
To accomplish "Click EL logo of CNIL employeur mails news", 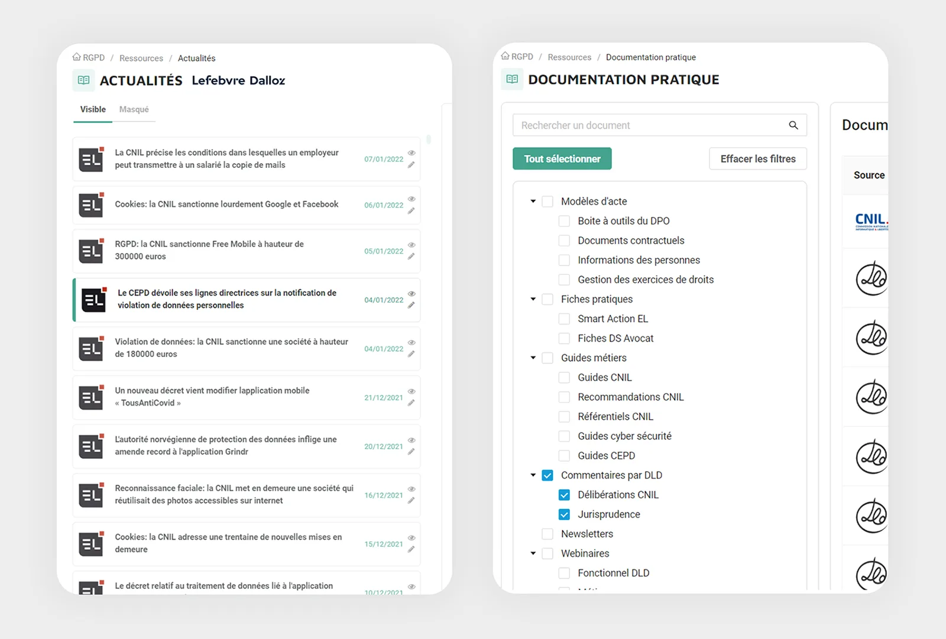I will tap(92, 159).
